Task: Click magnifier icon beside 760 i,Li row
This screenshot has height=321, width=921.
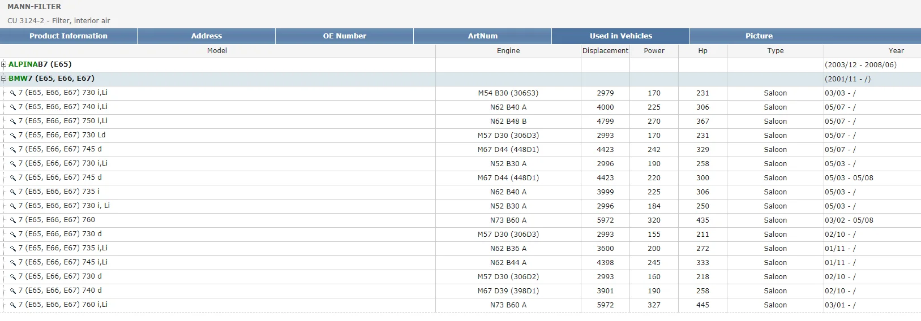Action: pos(13,305)
